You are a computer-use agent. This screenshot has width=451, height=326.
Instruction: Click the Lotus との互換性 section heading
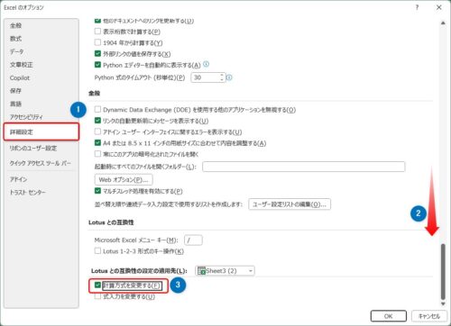click(111, 222)
